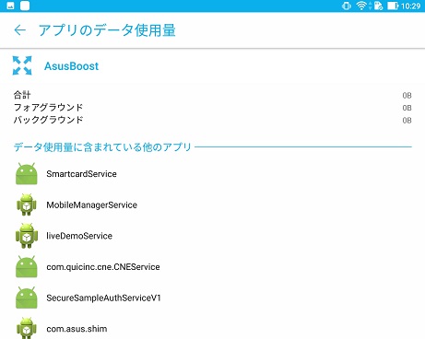This screenshot has width=425, height=339.
Task: Tap the battery status icon
Action: coord(393,6)
